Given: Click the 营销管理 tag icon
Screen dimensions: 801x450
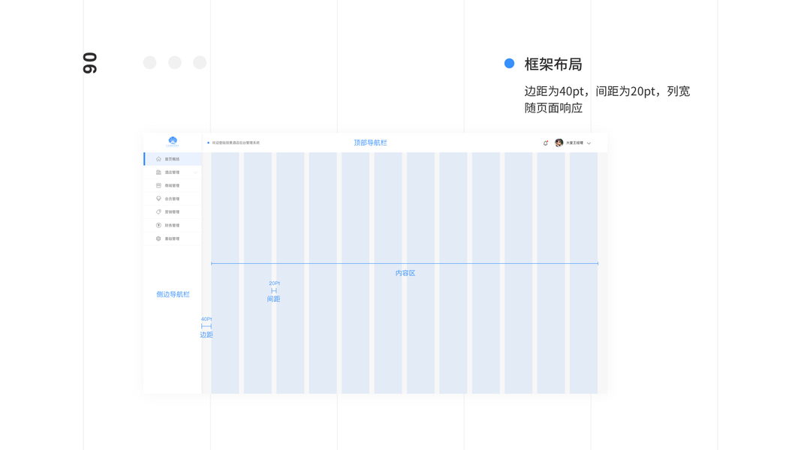Looking at the screenshot, I should (x=158, y=211).
